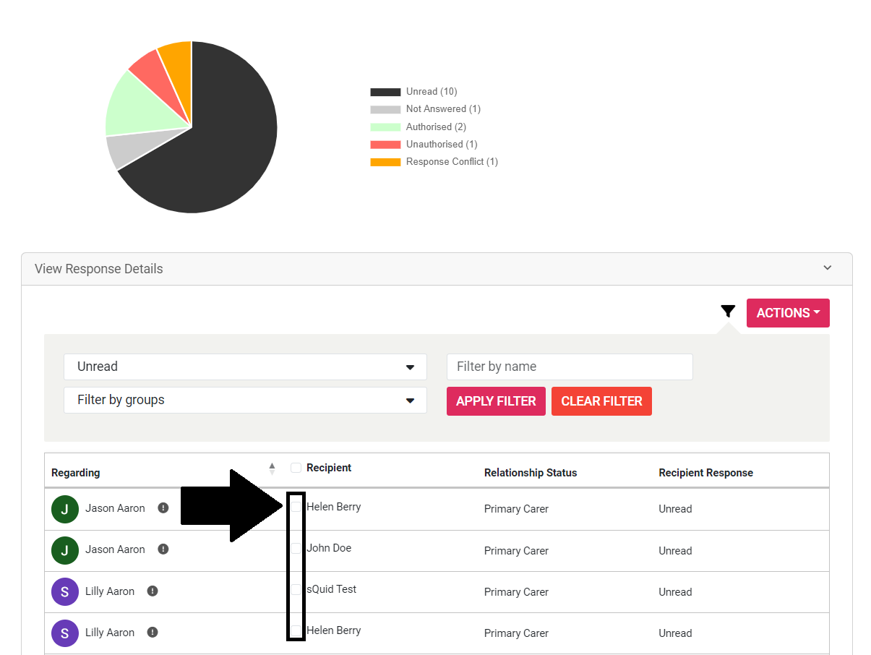This screenshot has height=655, width=871.
Task: Tick the select-all checkbox beside Recipient header
Action: pyautogui.click(x=296, y=468)
